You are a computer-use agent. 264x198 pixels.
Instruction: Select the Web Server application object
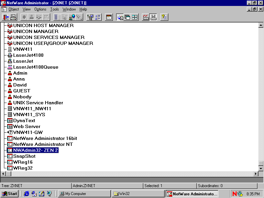click(27, 126)
